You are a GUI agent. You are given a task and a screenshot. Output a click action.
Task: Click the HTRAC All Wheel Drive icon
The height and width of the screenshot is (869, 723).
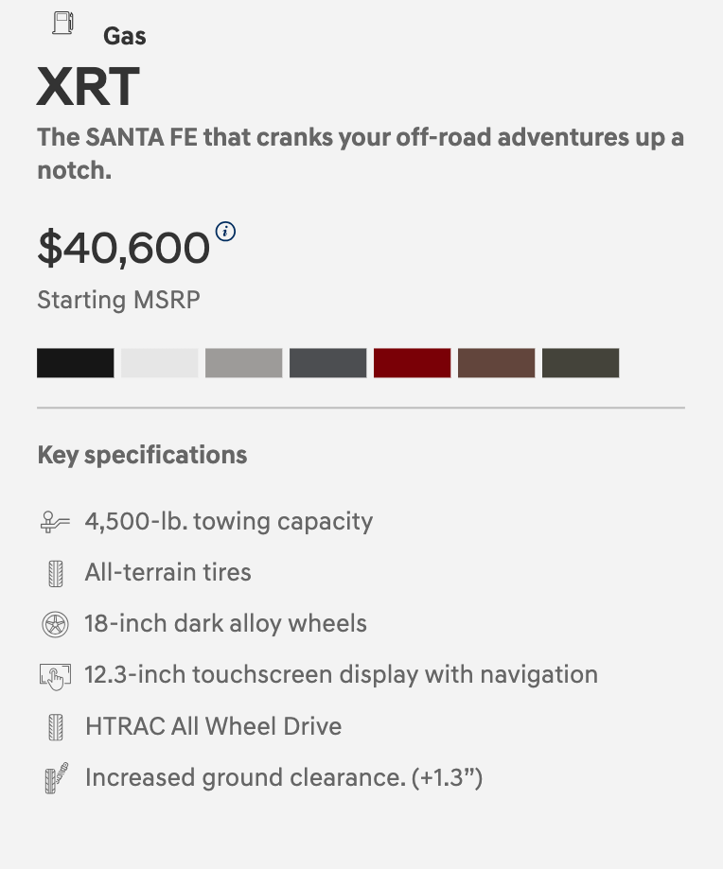point(55,727)
